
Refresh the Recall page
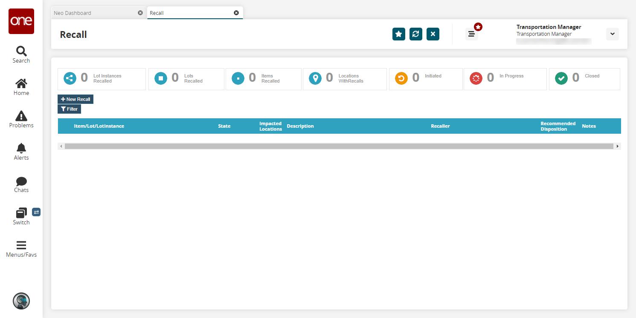[x=416, y=34]
